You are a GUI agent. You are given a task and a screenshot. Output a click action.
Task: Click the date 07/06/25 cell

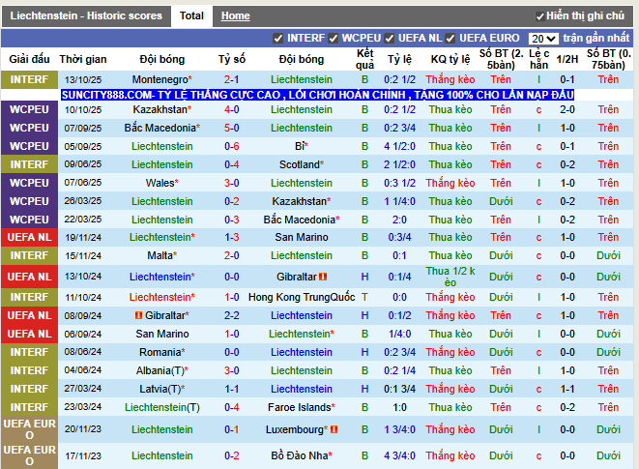click(83, 183)
